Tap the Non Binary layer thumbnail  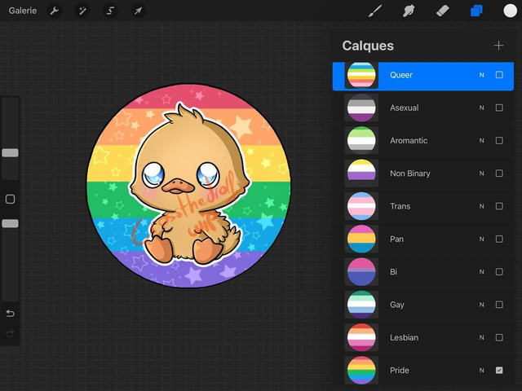pyautogui.click(x=361, y=174)
